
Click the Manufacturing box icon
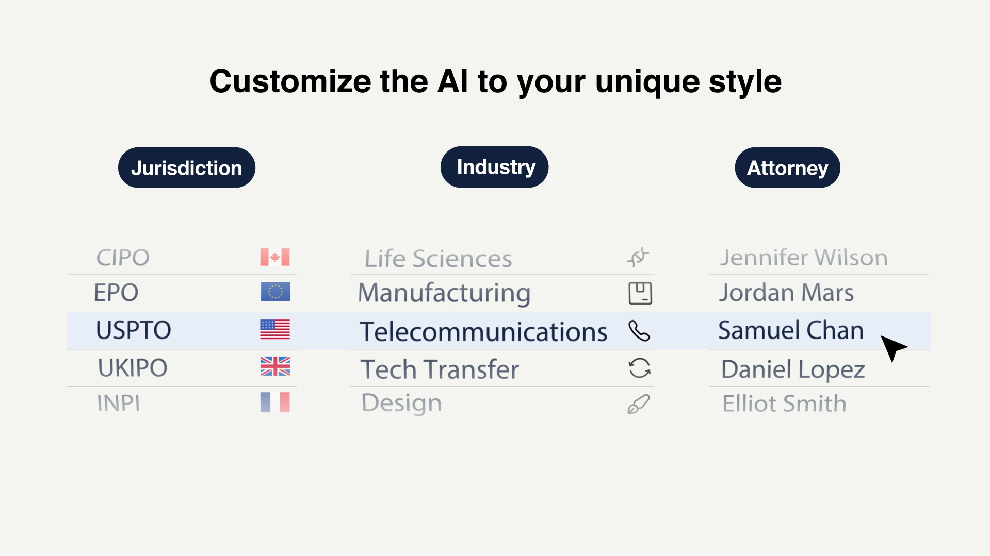[x=640, y=293]
